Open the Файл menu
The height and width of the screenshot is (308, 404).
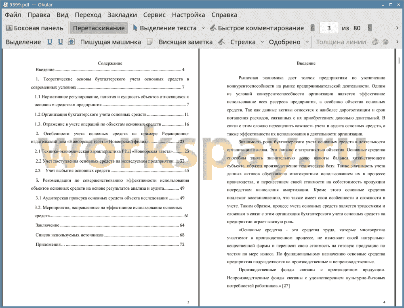[x=13, y=15]
